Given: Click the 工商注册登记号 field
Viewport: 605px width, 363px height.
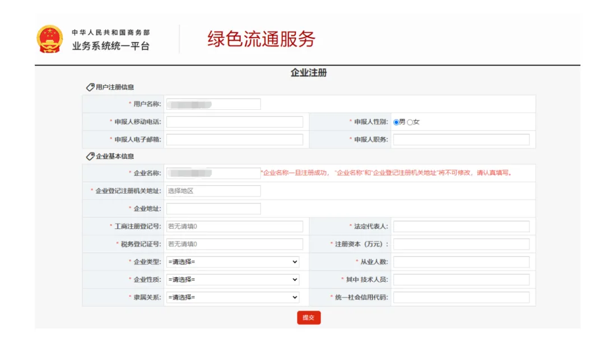Looking at the screenshot, I should tap(234, 226).
